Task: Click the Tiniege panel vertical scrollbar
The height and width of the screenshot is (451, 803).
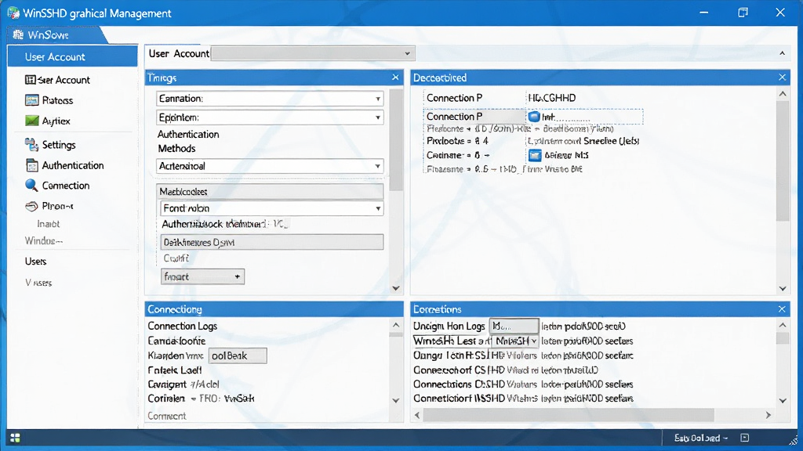Action: [396, 139]
